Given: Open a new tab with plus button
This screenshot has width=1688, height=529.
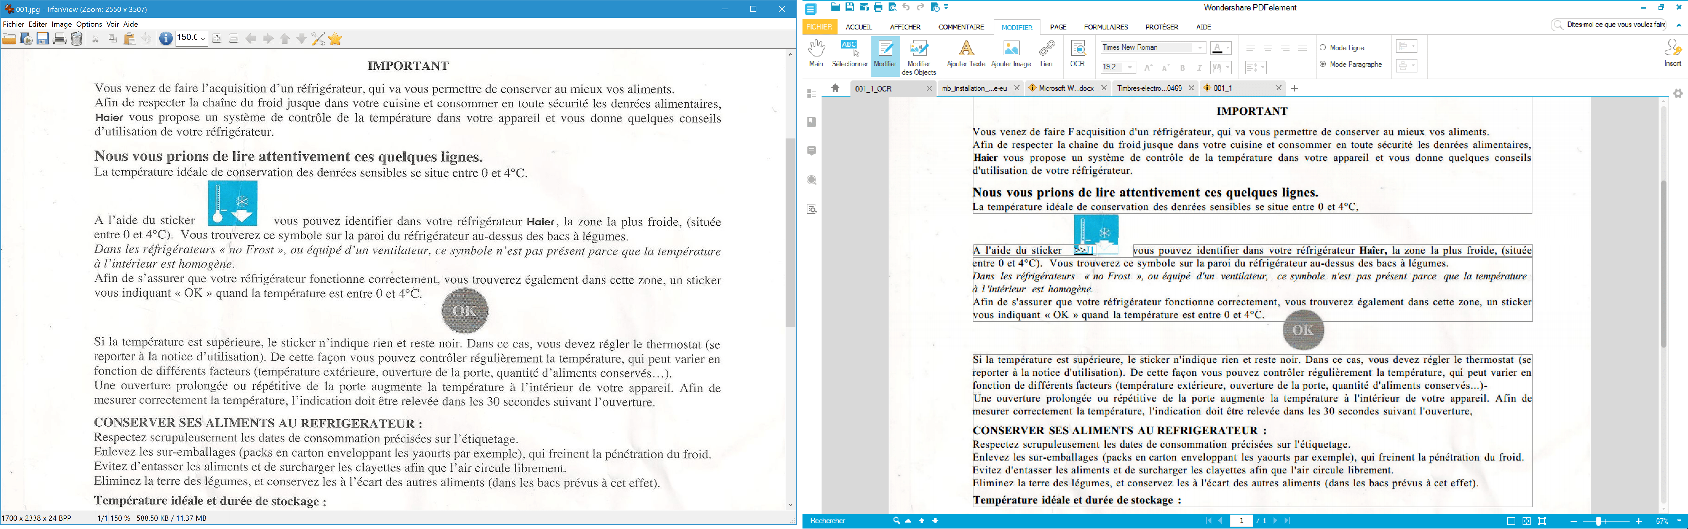Looking at the screenshot, I should (x=1294, y=88).
